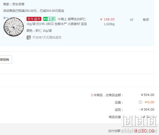
Task: Click the 已减304.00元现金 promotion notice
Action: click(x=52, y=11)
